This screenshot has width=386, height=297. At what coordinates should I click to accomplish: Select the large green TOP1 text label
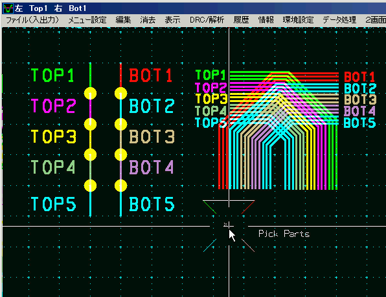[52, 75]
